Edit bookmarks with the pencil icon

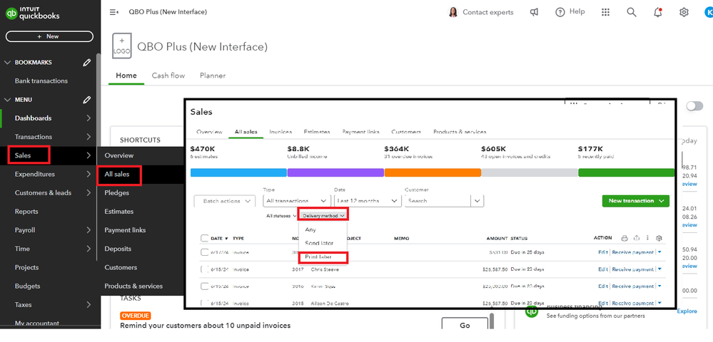[x=87, y=63]
